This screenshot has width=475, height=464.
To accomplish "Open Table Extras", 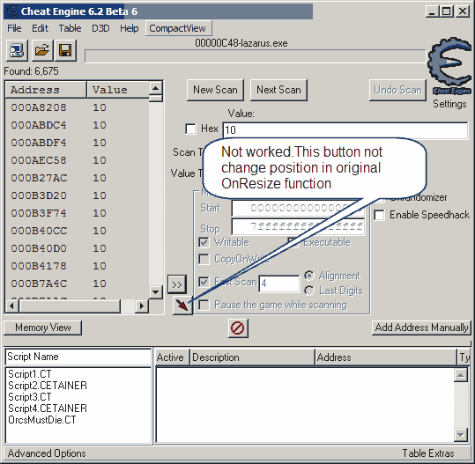I will click(428, 453).
